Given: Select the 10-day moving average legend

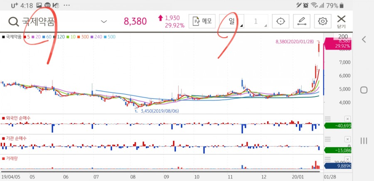Looking at the screenshot, I should point(71,37).
